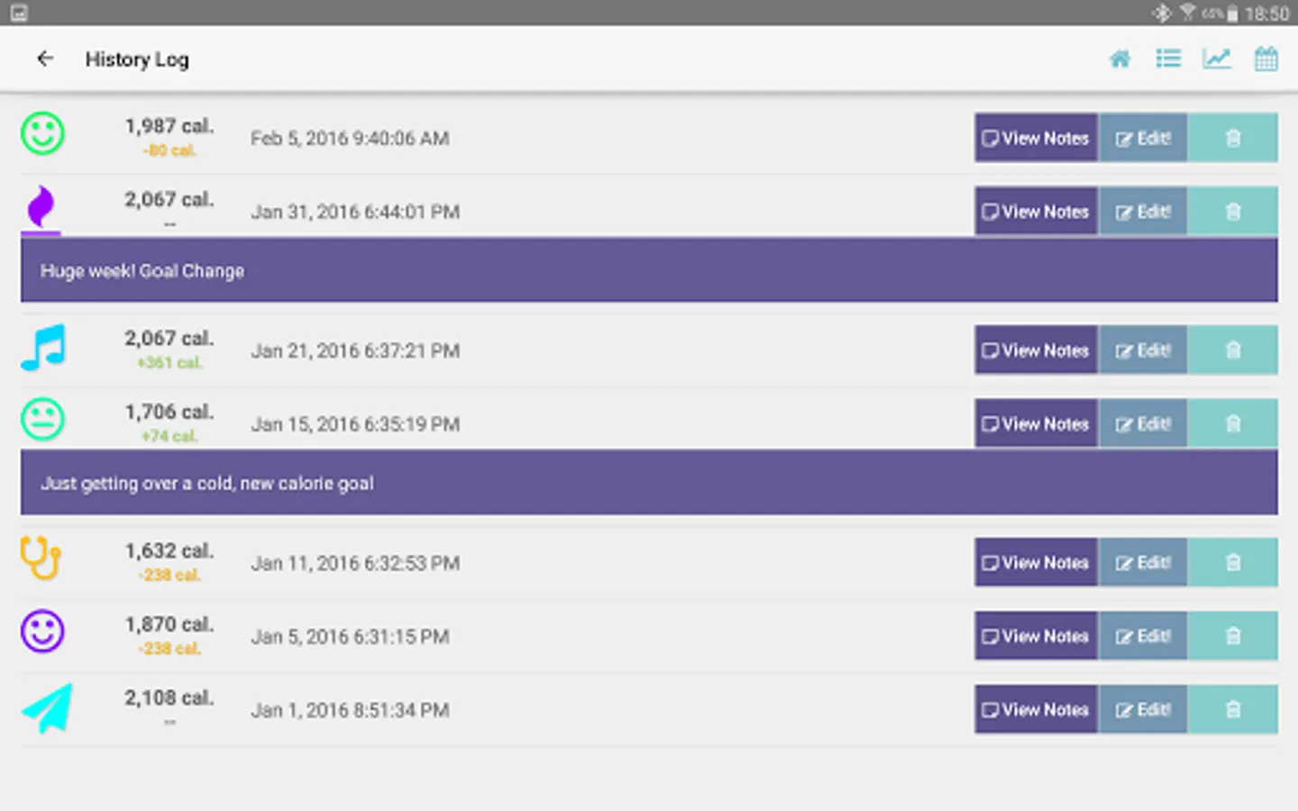The height and width of the screenshot is (811, 1298).
Task: Go back using the arrow icon
Action: (45, 59)
